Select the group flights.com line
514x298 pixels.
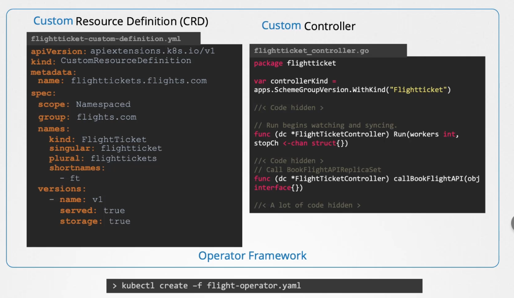pyautogui.click(x=87, y=117)
